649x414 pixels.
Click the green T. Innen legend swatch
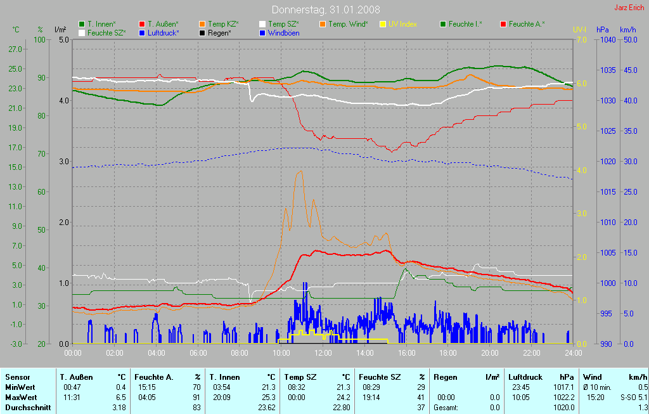[82, 24]
